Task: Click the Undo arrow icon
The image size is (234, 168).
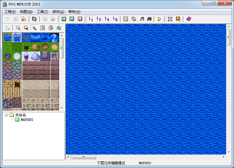Action: tap(8, 28)
